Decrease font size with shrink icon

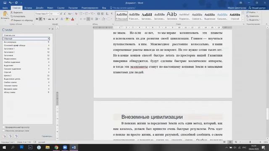click(65, 14)
